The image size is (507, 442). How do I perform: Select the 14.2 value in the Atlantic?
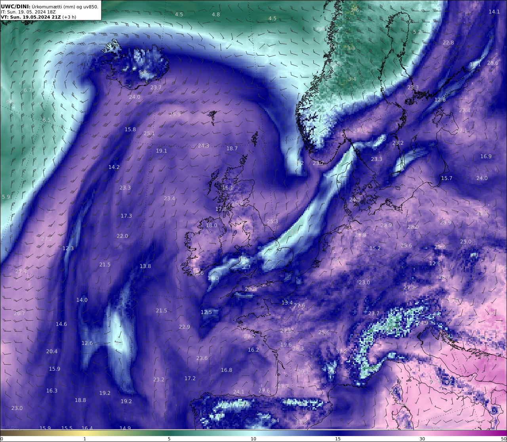114,167
